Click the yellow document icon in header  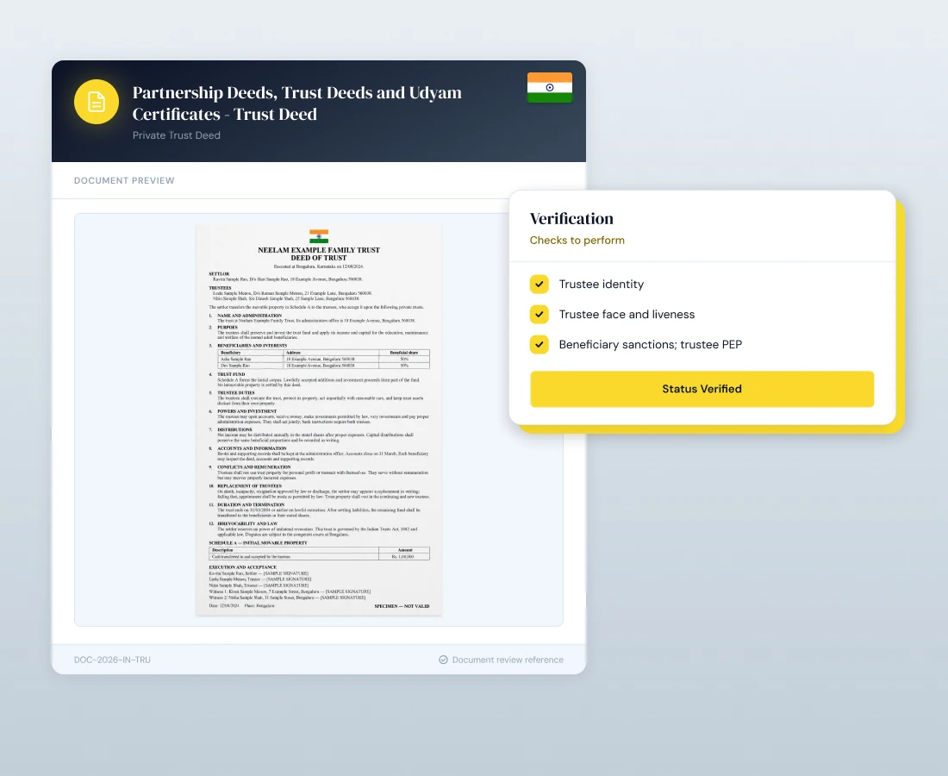(x=97, y=102)
